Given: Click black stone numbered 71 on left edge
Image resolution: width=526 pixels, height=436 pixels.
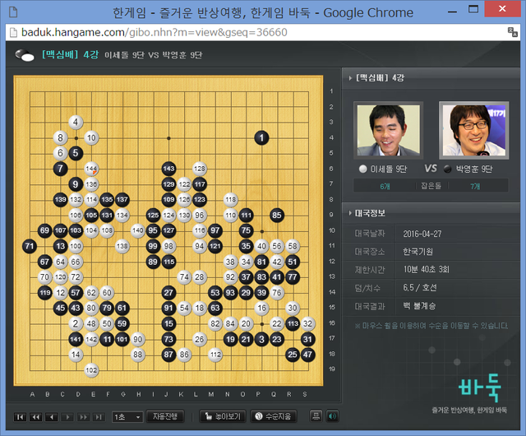Looking at the screenshot, I should click(x=30, y=246).
